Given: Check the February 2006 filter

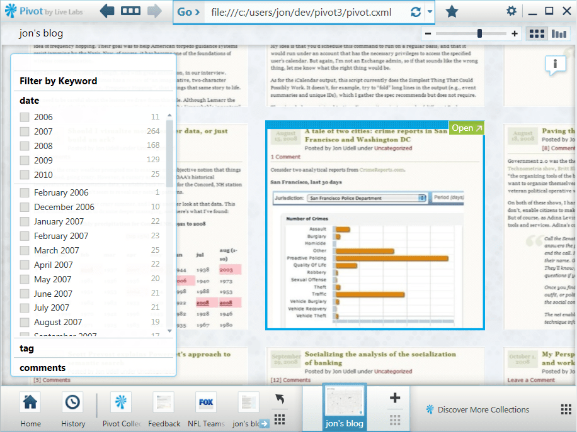Looking at the screenshot, I should pyautogui.click(x=25, y=192).
